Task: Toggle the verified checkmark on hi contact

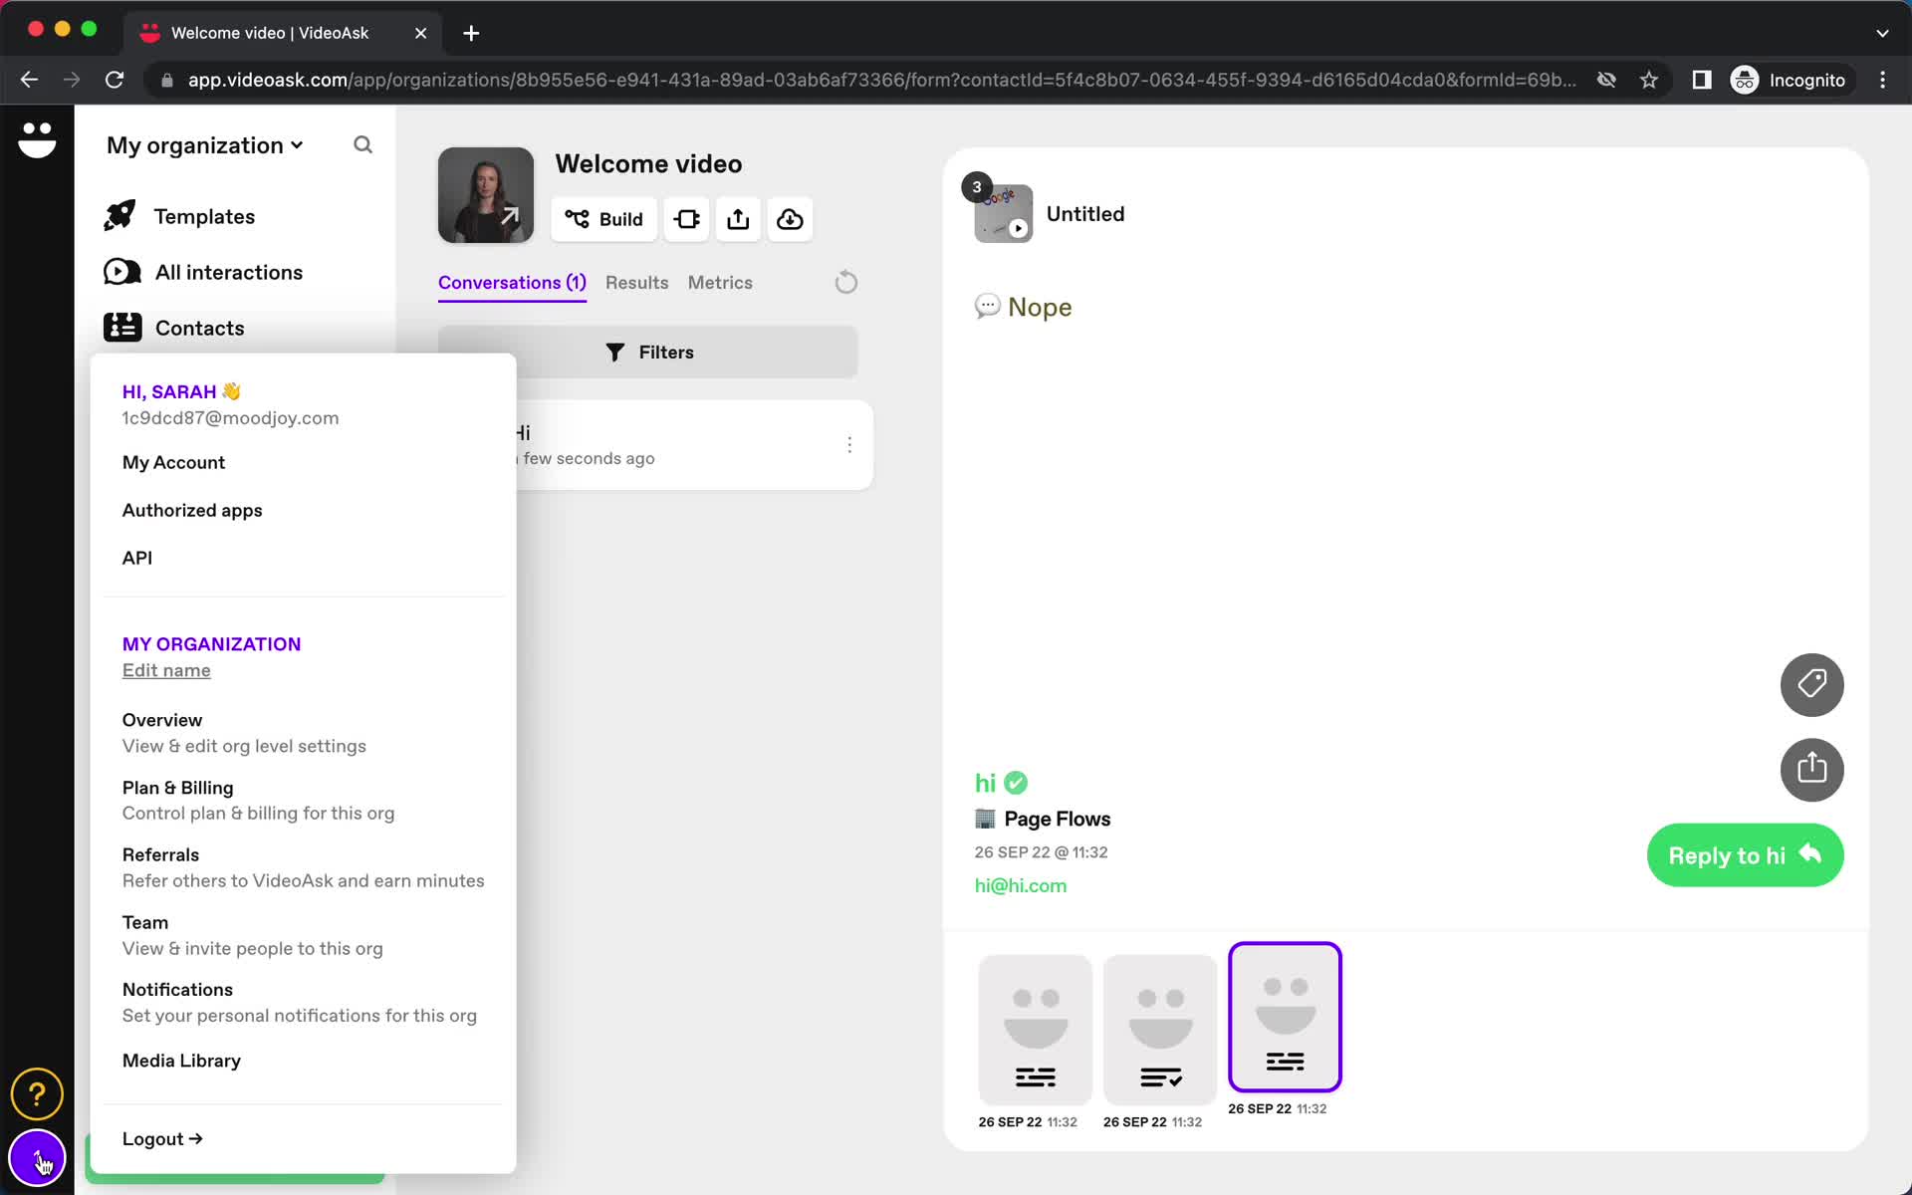Action: (x=1018, y=782)
